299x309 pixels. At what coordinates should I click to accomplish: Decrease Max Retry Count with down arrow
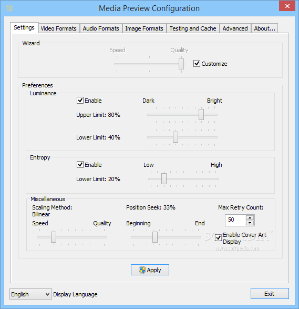[250, 223]
